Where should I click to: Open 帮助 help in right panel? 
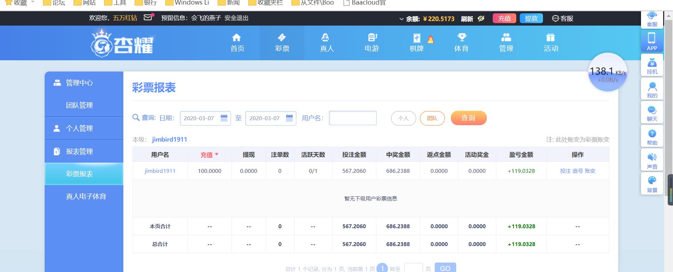(652, 136)
